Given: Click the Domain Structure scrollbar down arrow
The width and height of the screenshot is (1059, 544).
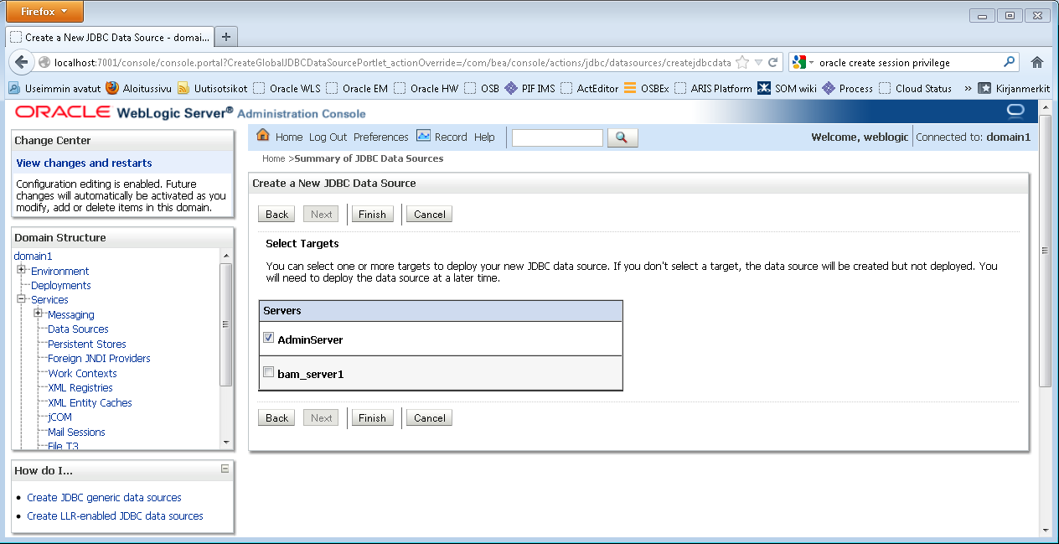Looking at the screenshot, I should click(225, 443).
